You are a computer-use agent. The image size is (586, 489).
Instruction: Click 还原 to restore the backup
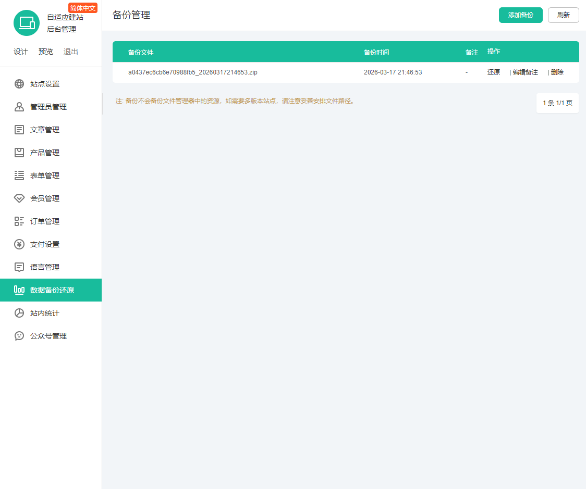tap(494, 72)
